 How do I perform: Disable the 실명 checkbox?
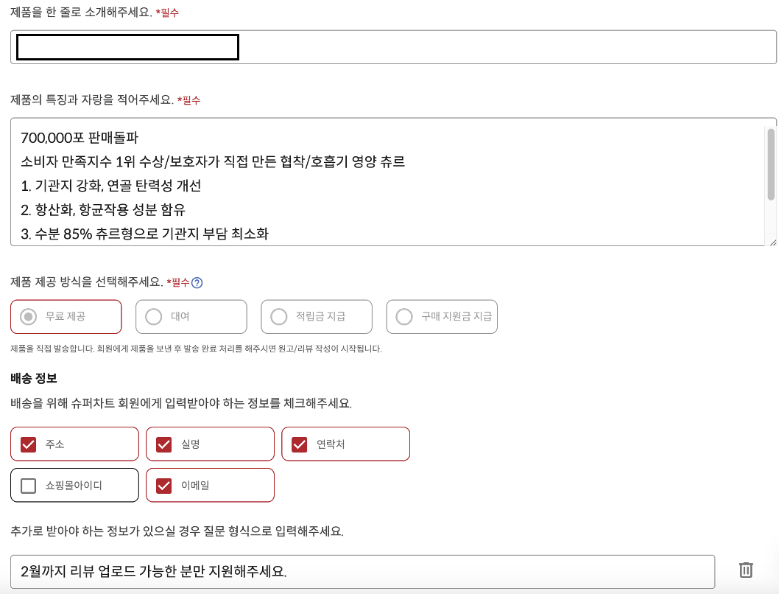pyautogui.click(x=163, y=444)
